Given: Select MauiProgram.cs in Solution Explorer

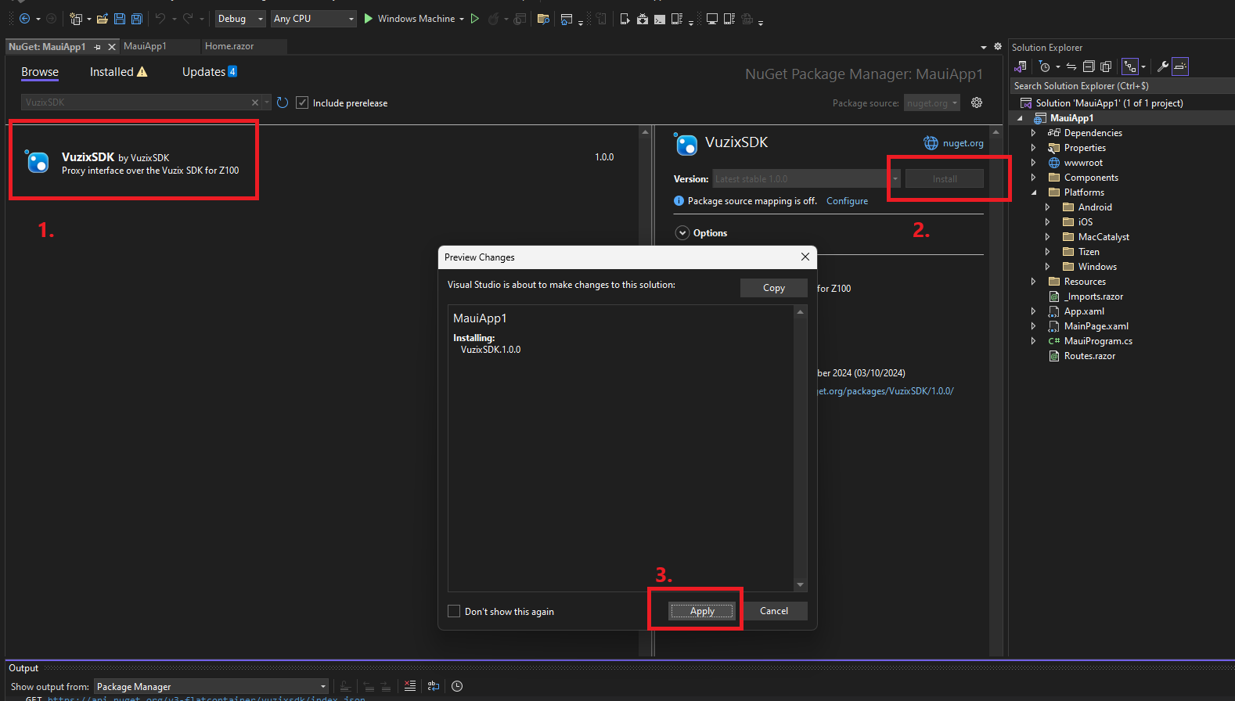Looking at the screenshot, I should [1097, 341].
